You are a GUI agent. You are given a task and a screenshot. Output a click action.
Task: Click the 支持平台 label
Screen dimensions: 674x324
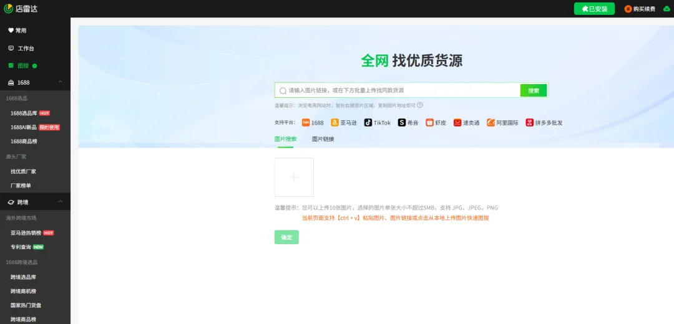click(x=285, y=123)
